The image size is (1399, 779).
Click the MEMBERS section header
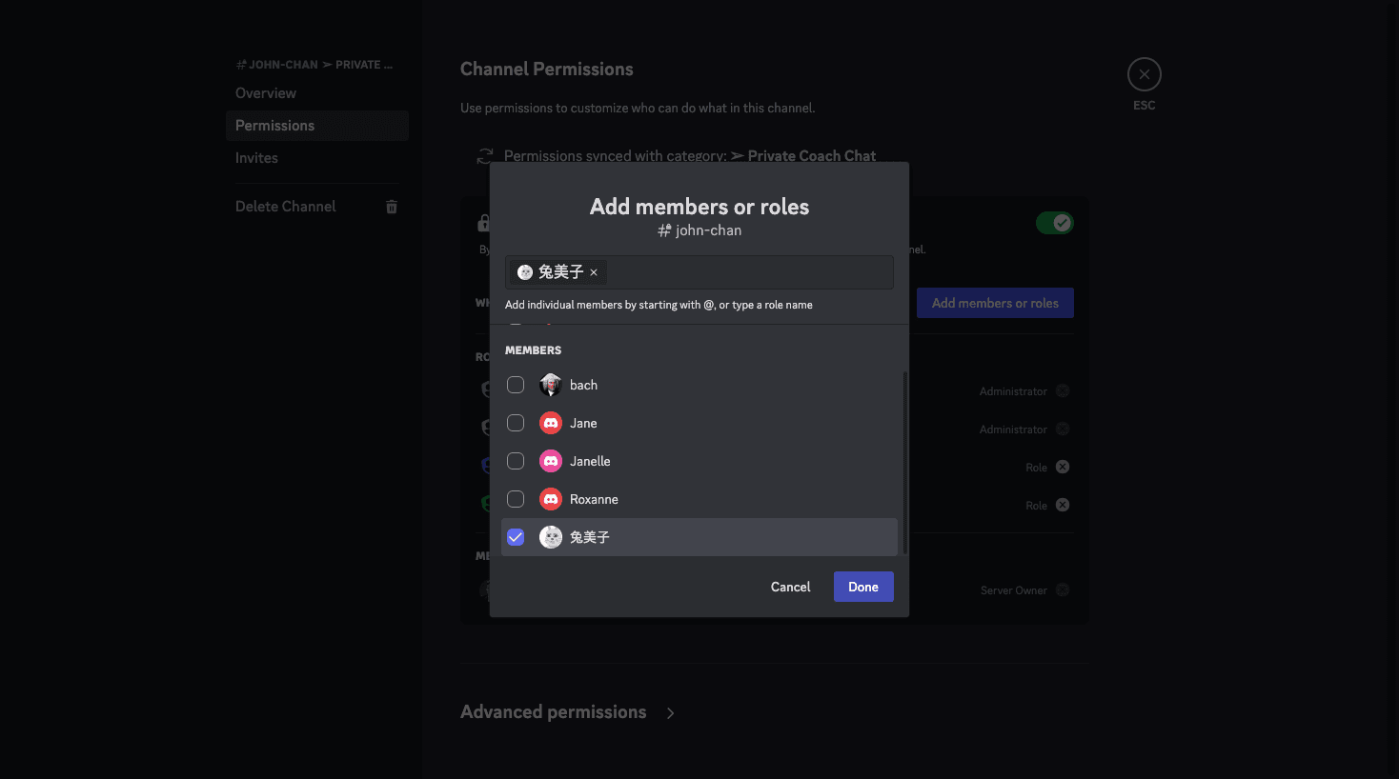click(x=533, y=350)
